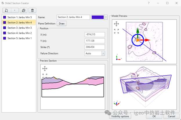Click color square of Section 1 row
This screenshot has width=181, height=120.
coord(5,17)
